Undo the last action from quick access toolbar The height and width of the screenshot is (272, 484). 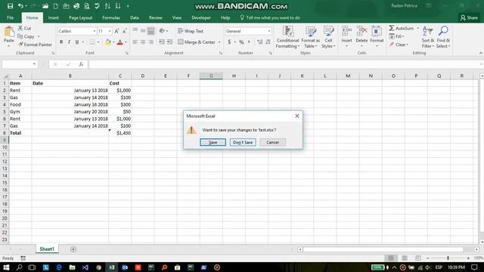(20, 6)
